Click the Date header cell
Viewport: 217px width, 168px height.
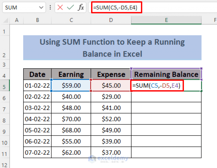[37, 74]
